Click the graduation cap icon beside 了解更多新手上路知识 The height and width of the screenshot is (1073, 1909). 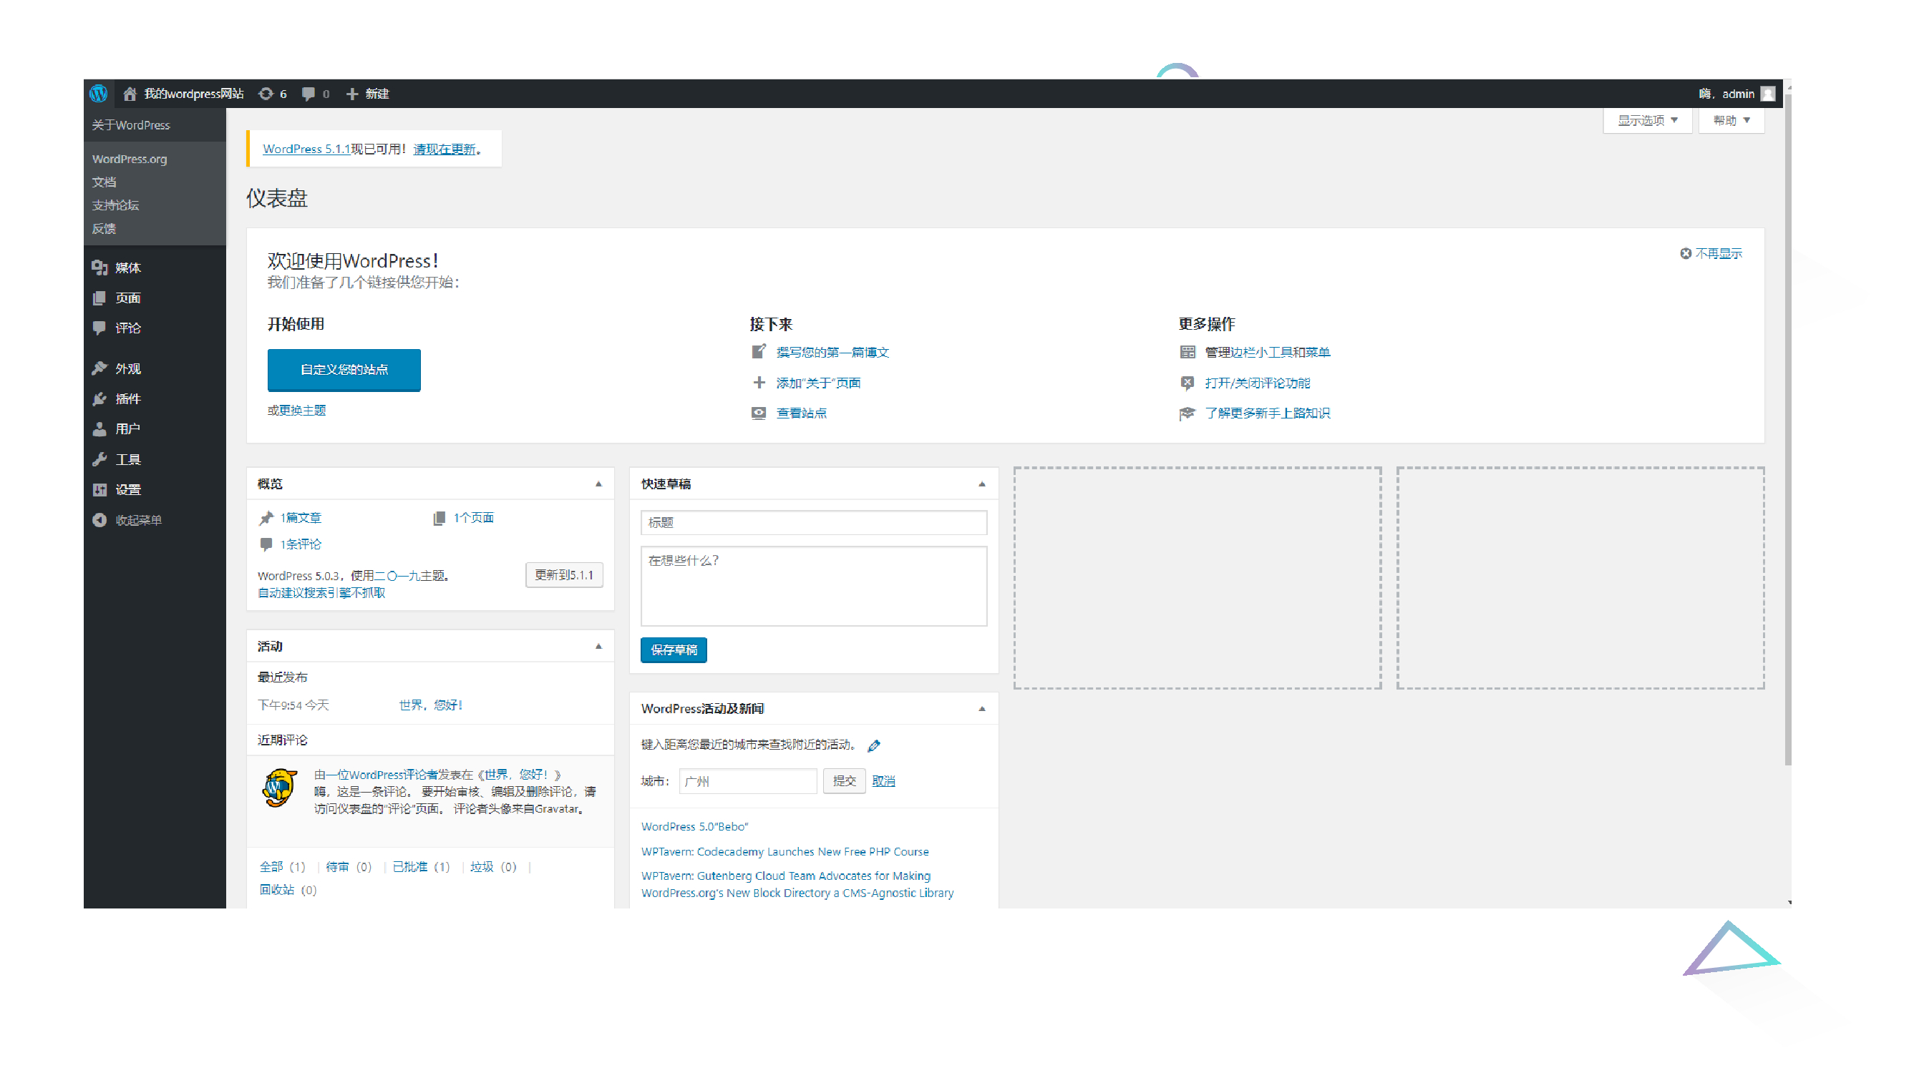pos(1187,413)
